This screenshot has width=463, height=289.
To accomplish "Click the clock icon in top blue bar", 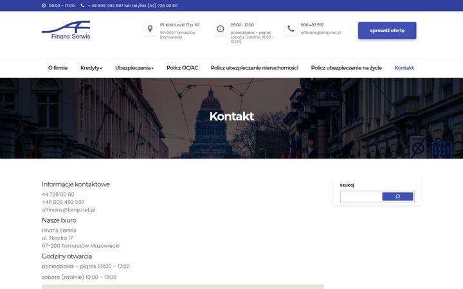I will pos(44,6).
